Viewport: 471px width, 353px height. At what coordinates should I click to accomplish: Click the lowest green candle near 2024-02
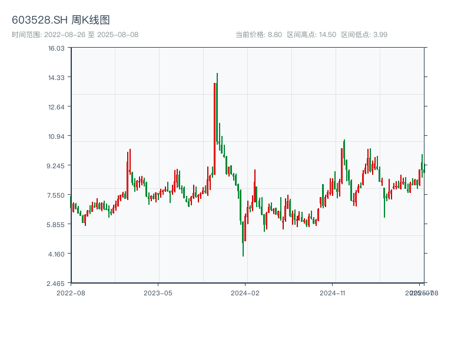tap(243, 240)
